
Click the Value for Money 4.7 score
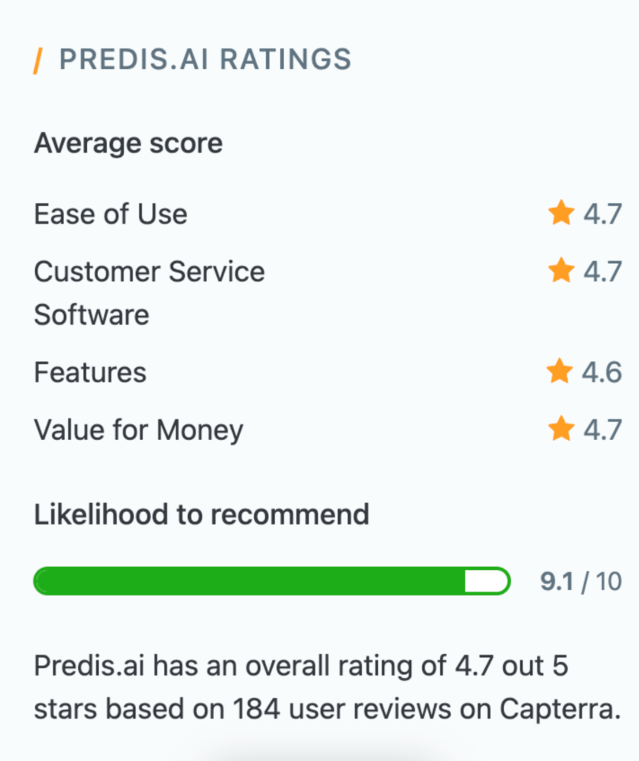coord(602,429)
